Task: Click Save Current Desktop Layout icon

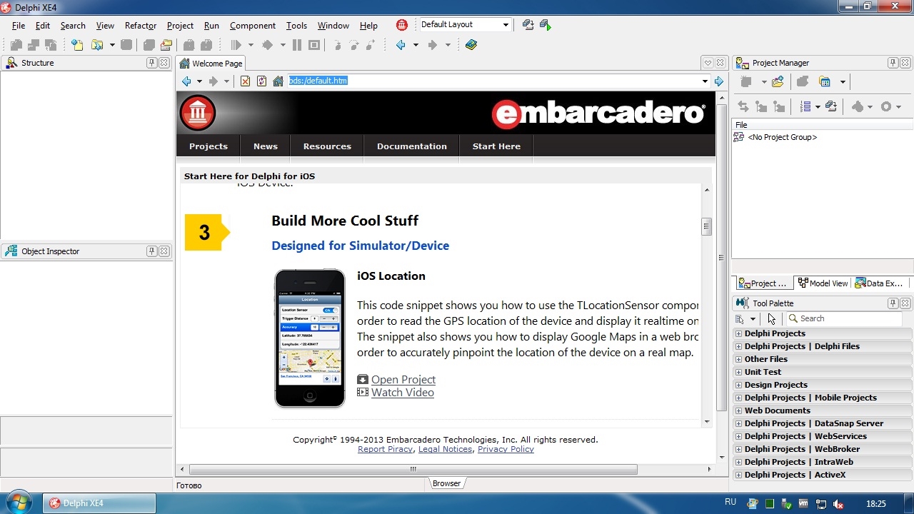Action: tap(528, 25)
